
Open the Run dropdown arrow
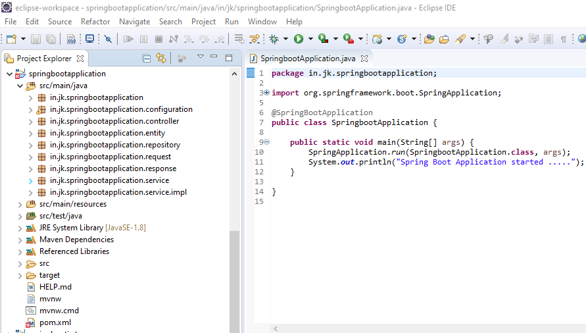[x=310, y=39]
